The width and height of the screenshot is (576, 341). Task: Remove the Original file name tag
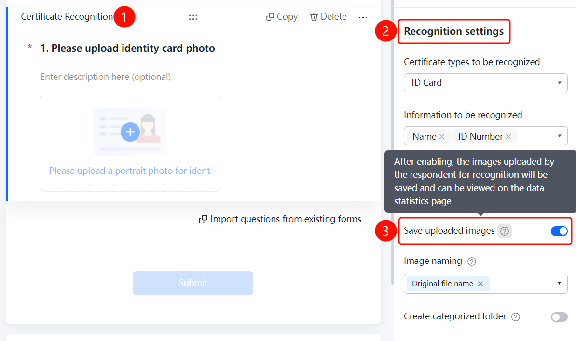480,284
